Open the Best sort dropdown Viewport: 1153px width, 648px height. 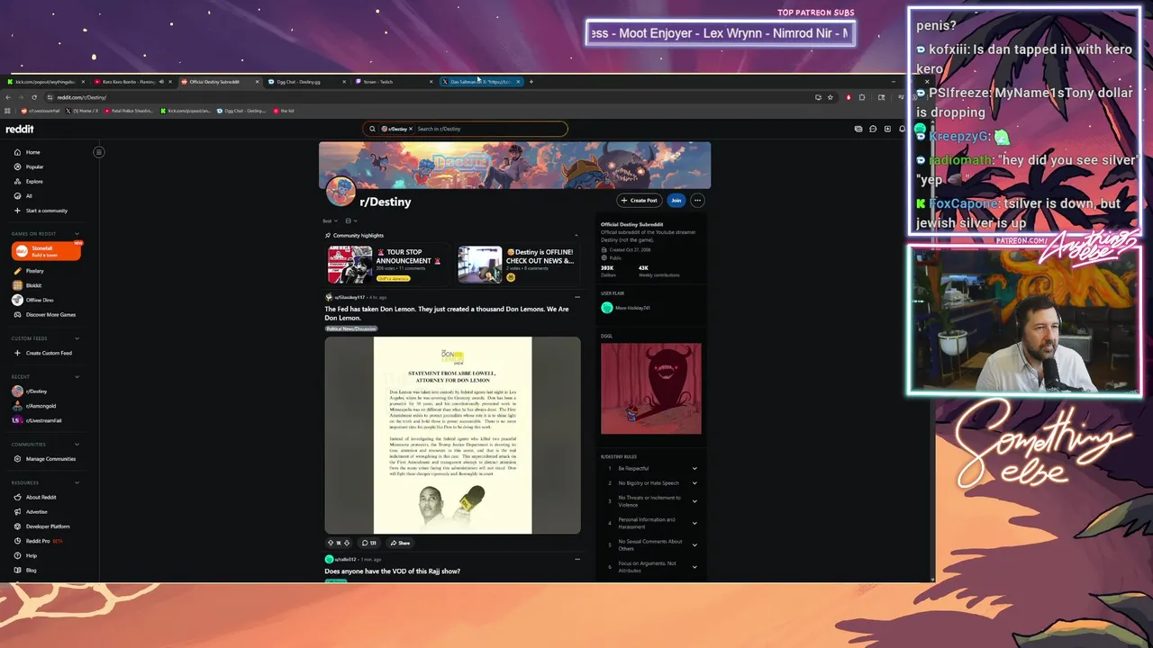click(330, 220)
